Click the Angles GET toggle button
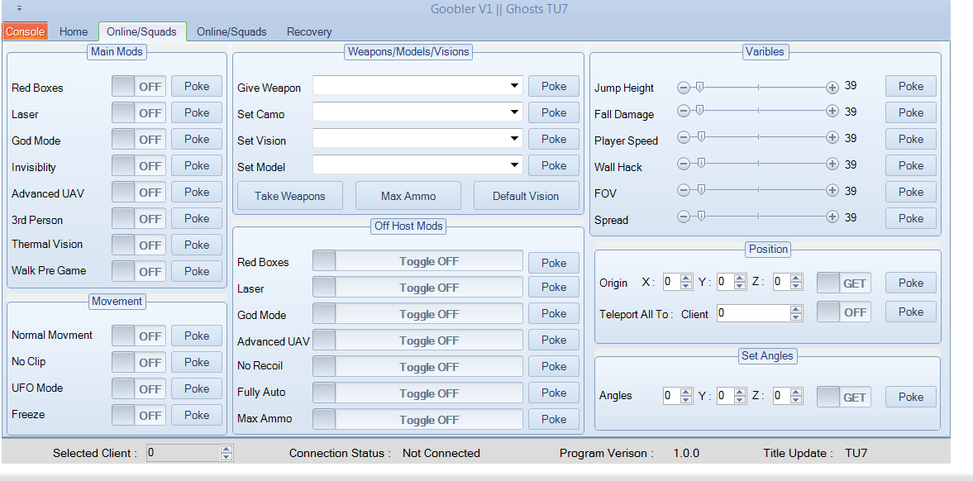This screenshot has width=973, height=481. (844, 397)
